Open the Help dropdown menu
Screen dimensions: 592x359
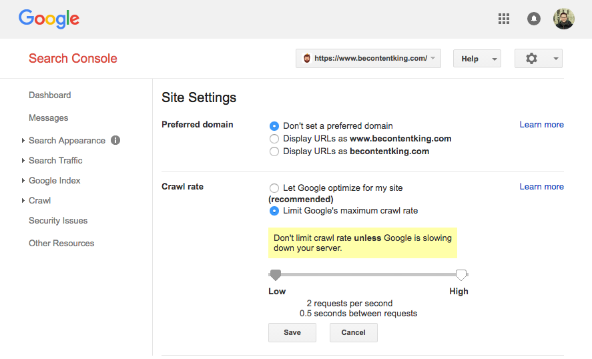477,59
